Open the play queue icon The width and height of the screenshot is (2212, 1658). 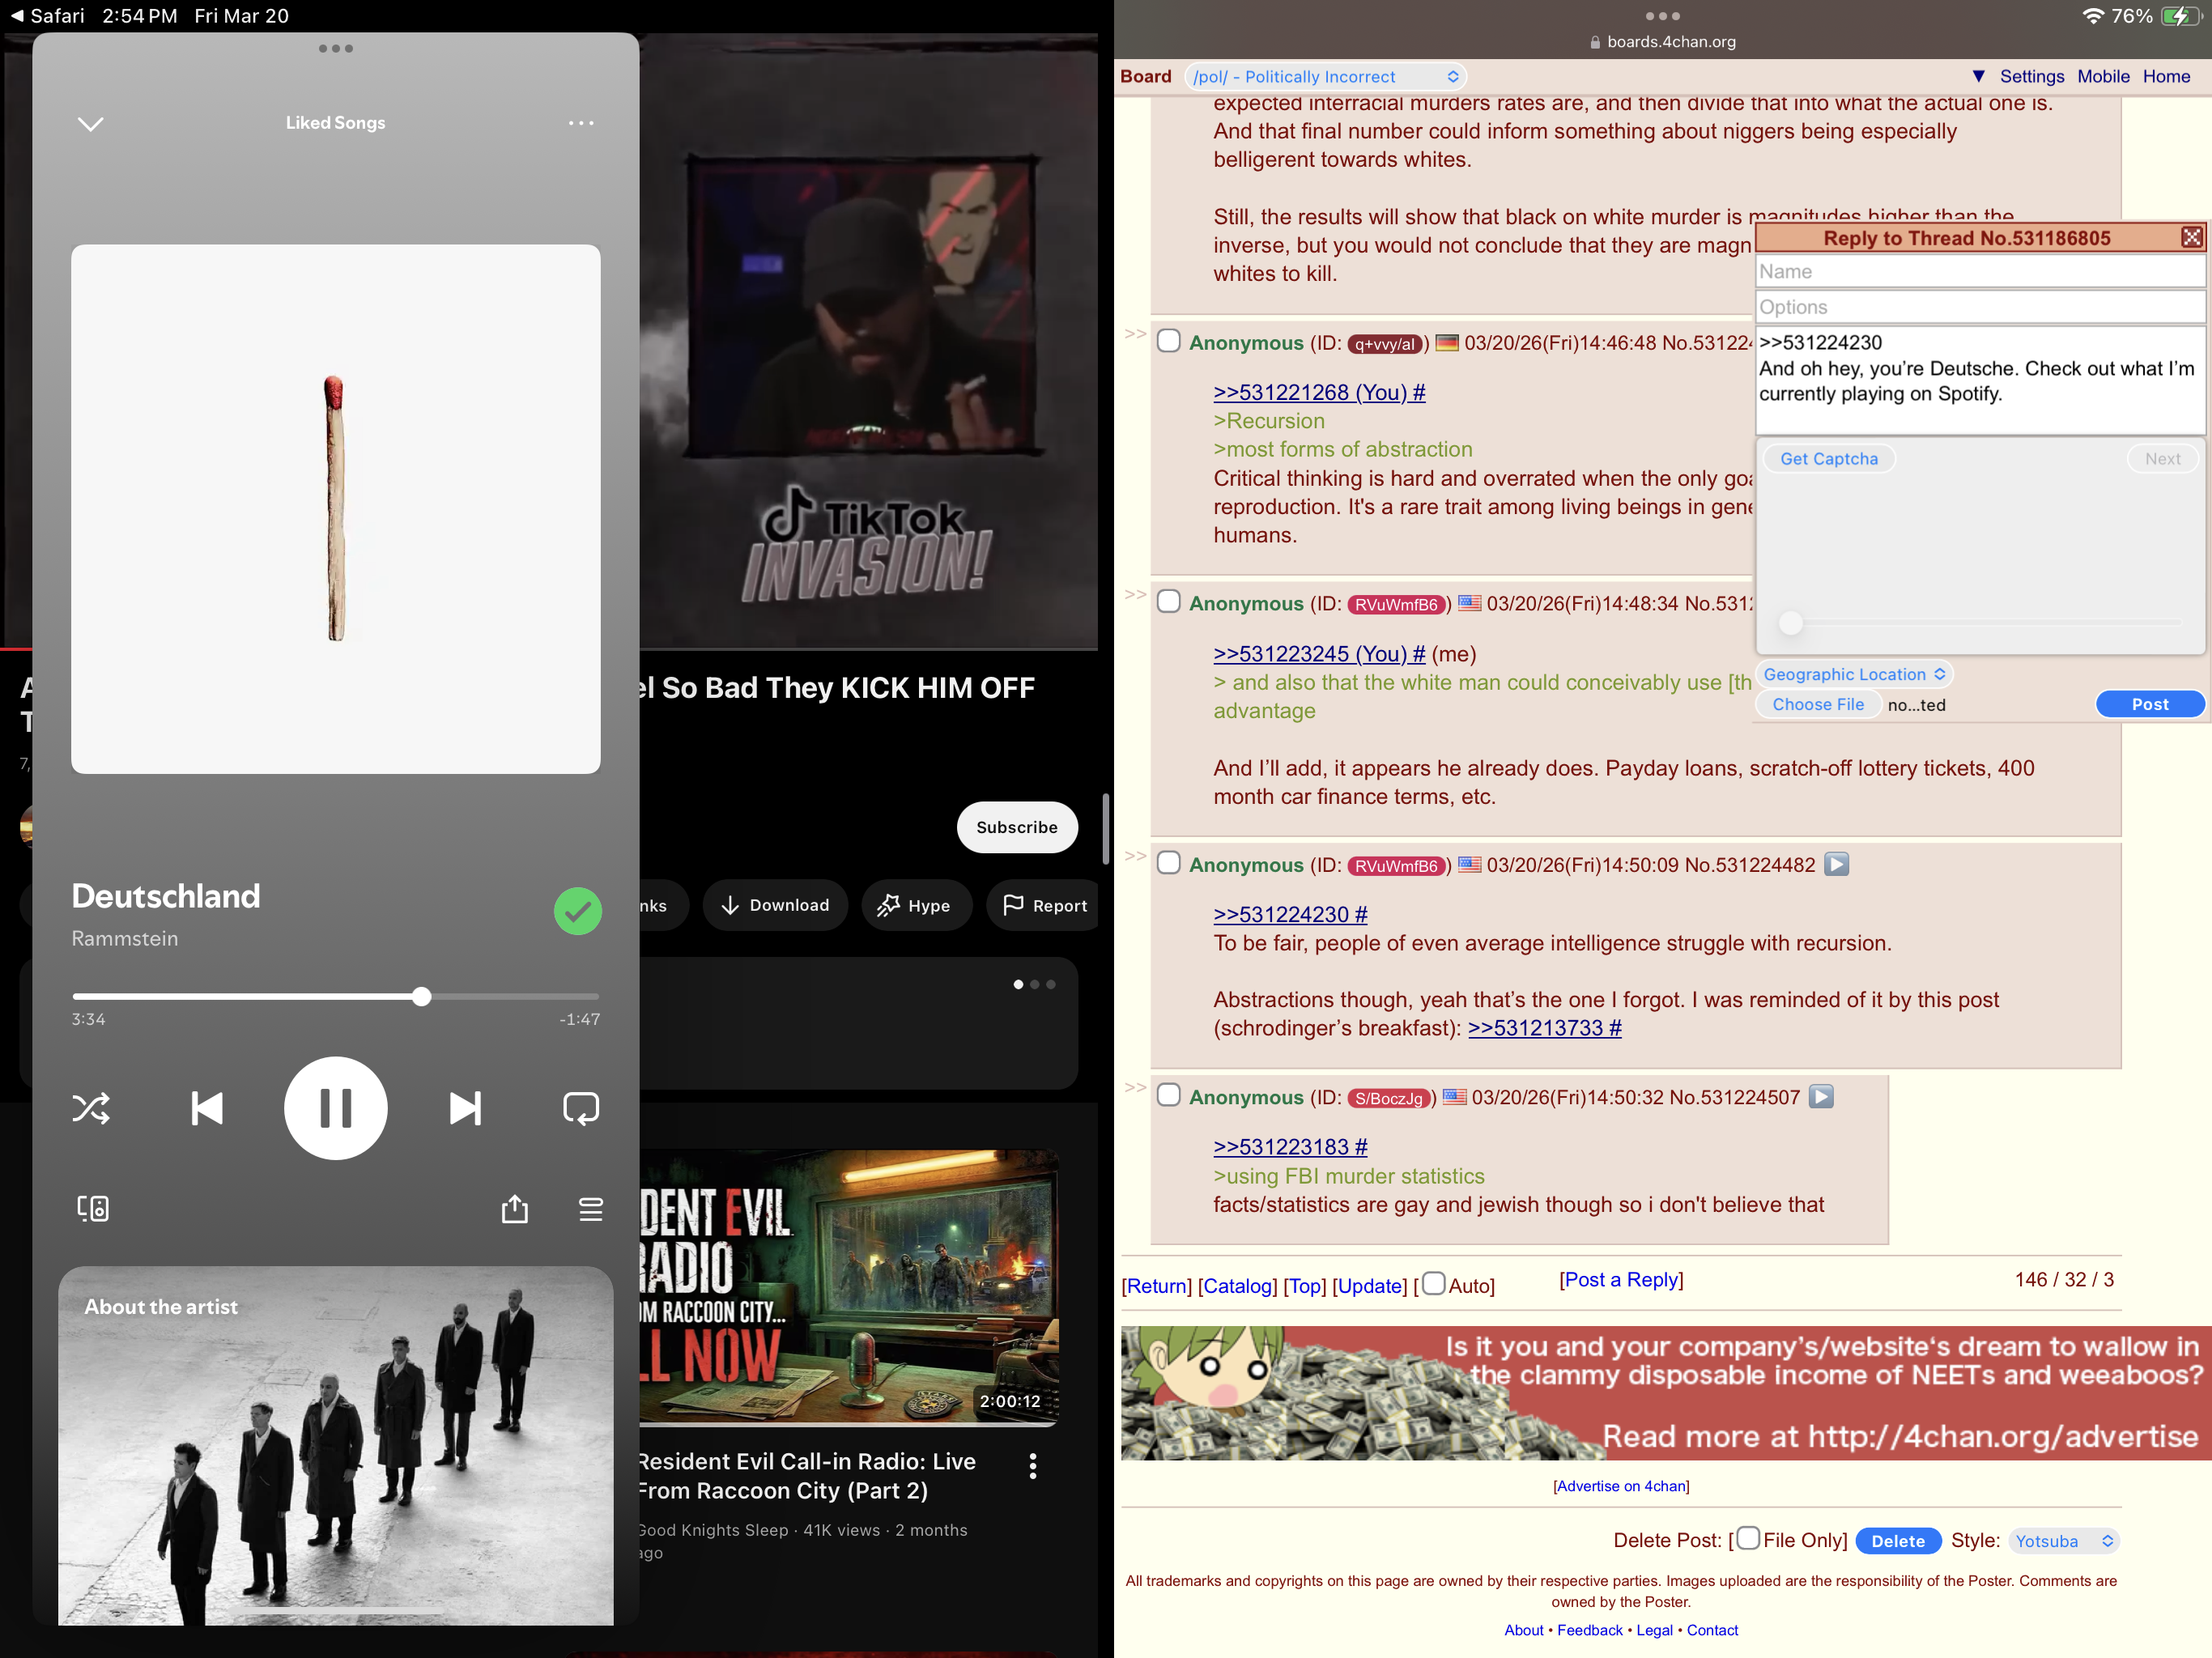[591, 1209]
